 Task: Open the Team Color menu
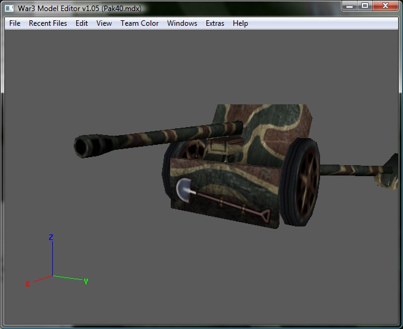pyautogui.click(x=139, y=23)
